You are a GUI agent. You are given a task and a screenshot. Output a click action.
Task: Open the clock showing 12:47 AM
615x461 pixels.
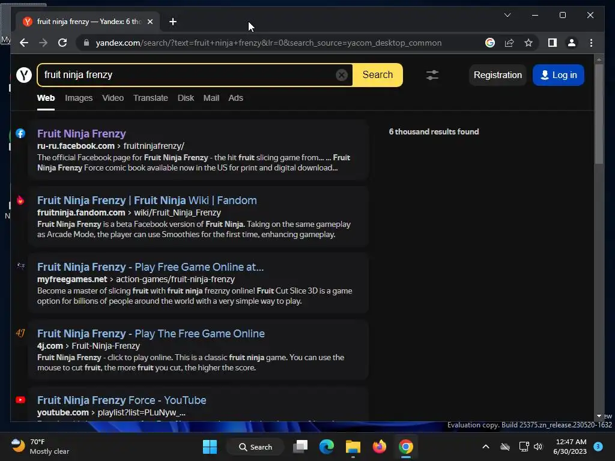pos(571,447)
